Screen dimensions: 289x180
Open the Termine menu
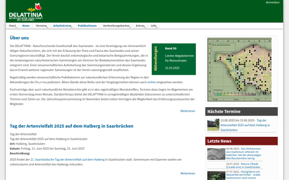(41, 26)
